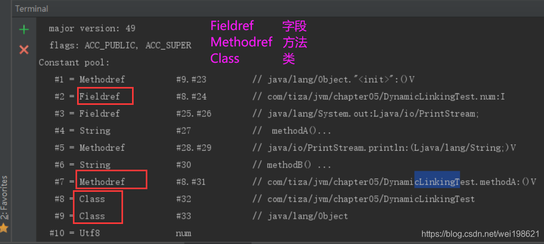Image resolution: width=544 pixels, height=244 pixels.
Task: Click the '#27' reference value
Action: (x=183, y=131)
